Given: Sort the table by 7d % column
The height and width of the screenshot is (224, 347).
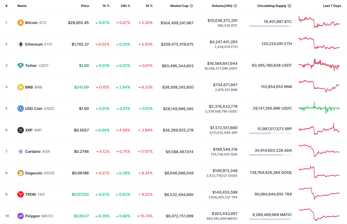Looking at the screenshot, I should 149,6.
